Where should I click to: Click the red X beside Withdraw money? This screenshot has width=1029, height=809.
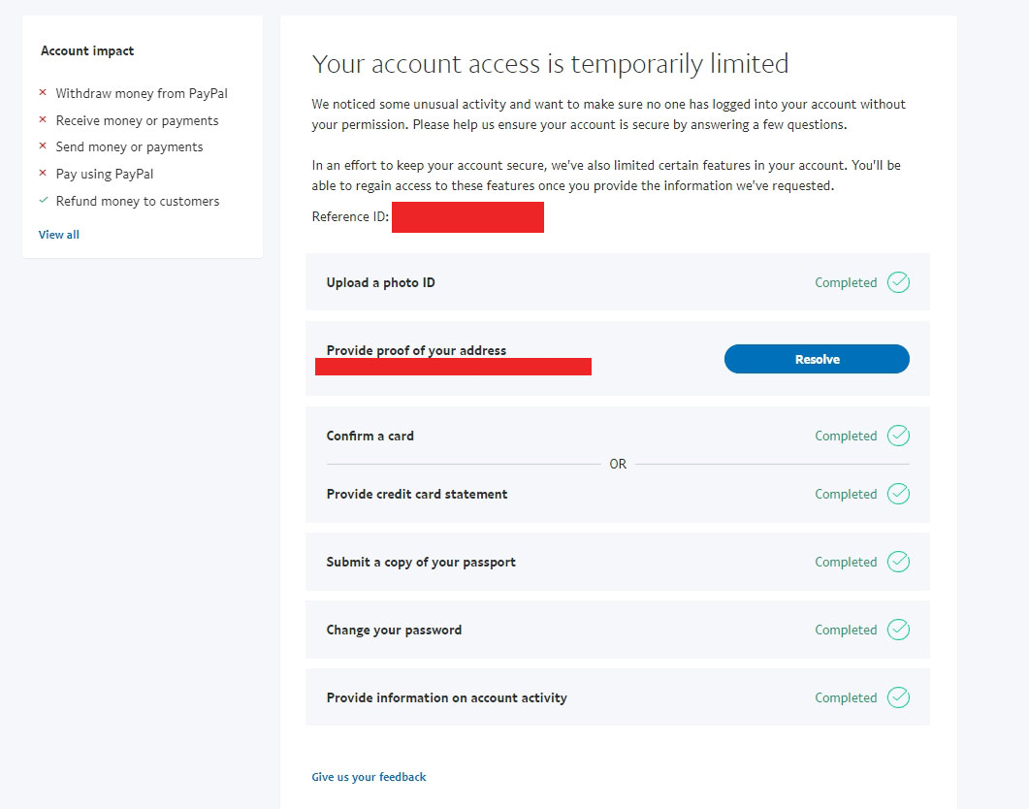[x=43, y=93]
